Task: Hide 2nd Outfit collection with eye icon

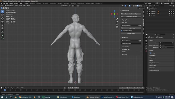Action: [x=172, y=12]
